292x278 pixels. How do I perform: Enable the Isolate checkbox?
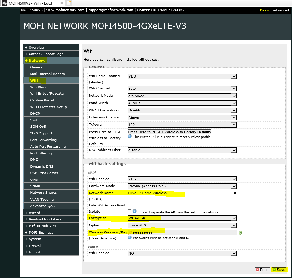pyautogui.click(x=129, y=211)
